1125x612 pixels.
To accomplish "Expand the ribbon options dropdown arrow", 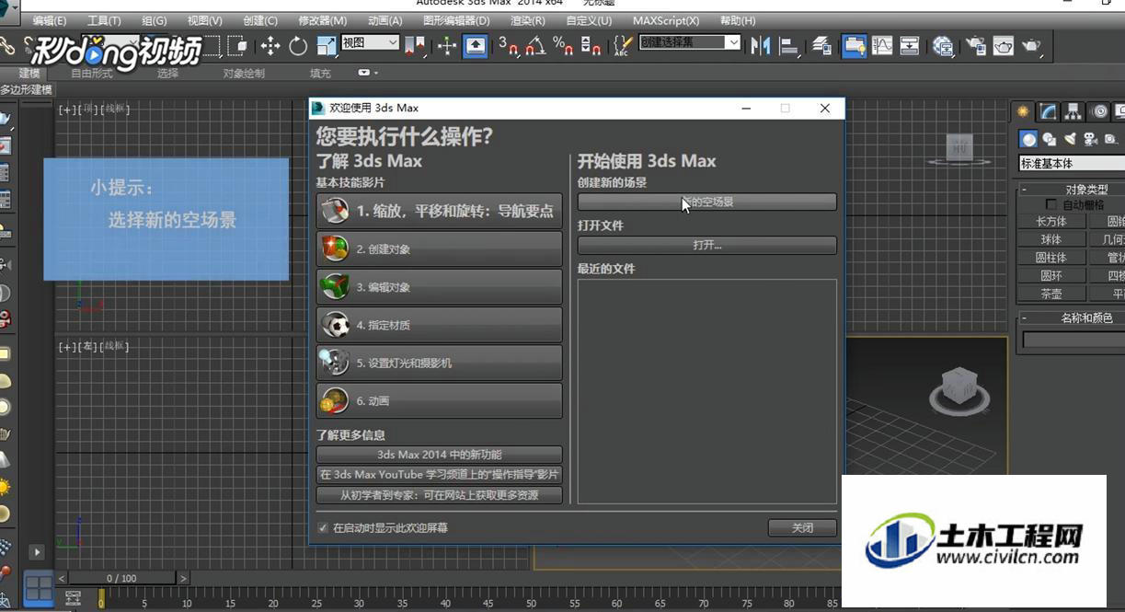I will click(x=368, y=73).
